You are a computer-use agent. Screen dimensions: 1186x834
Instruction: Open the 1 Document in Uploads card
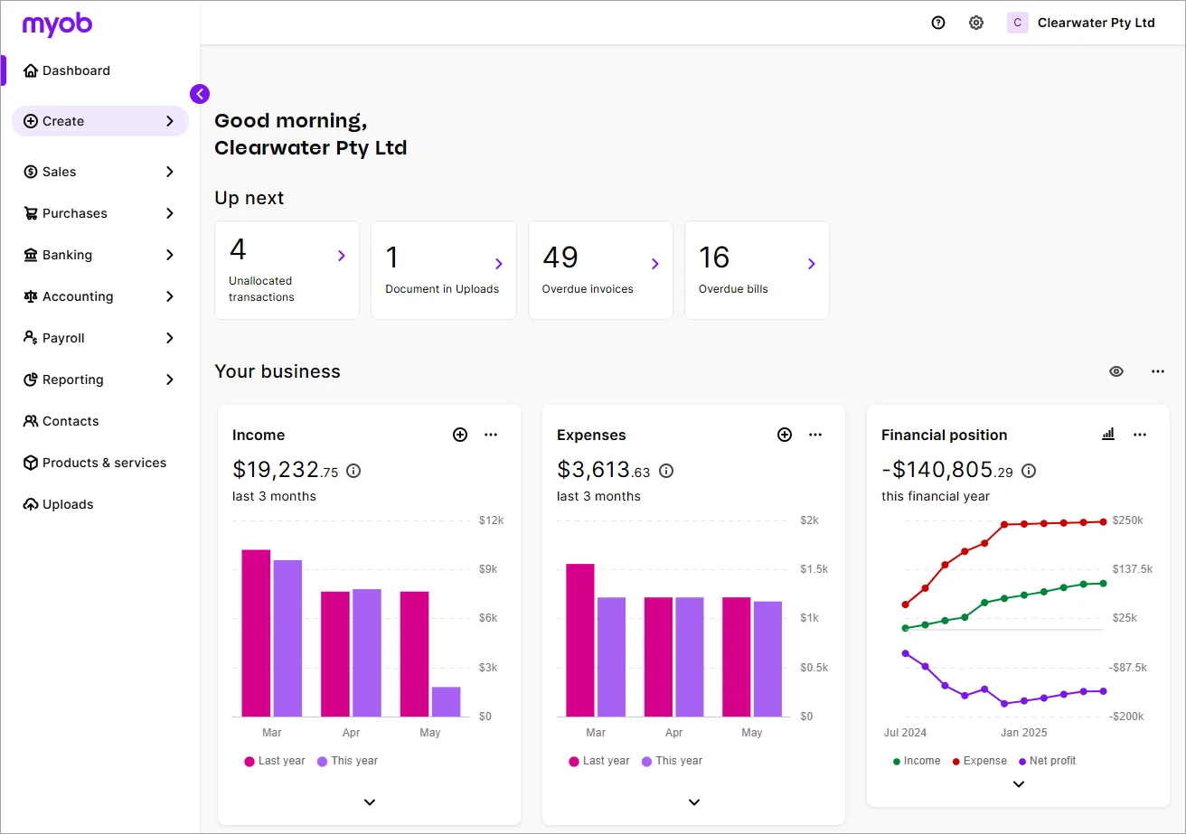pyautogui.click(x=444, y=270)
